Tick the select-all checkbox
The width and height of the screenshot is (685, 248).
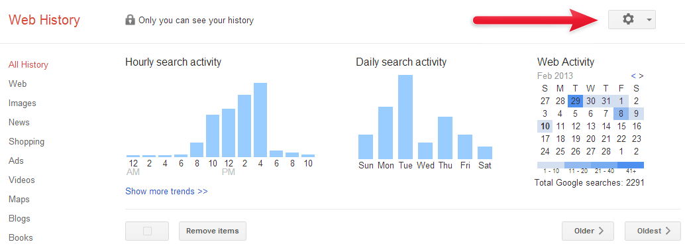click(x=147, y=231)
